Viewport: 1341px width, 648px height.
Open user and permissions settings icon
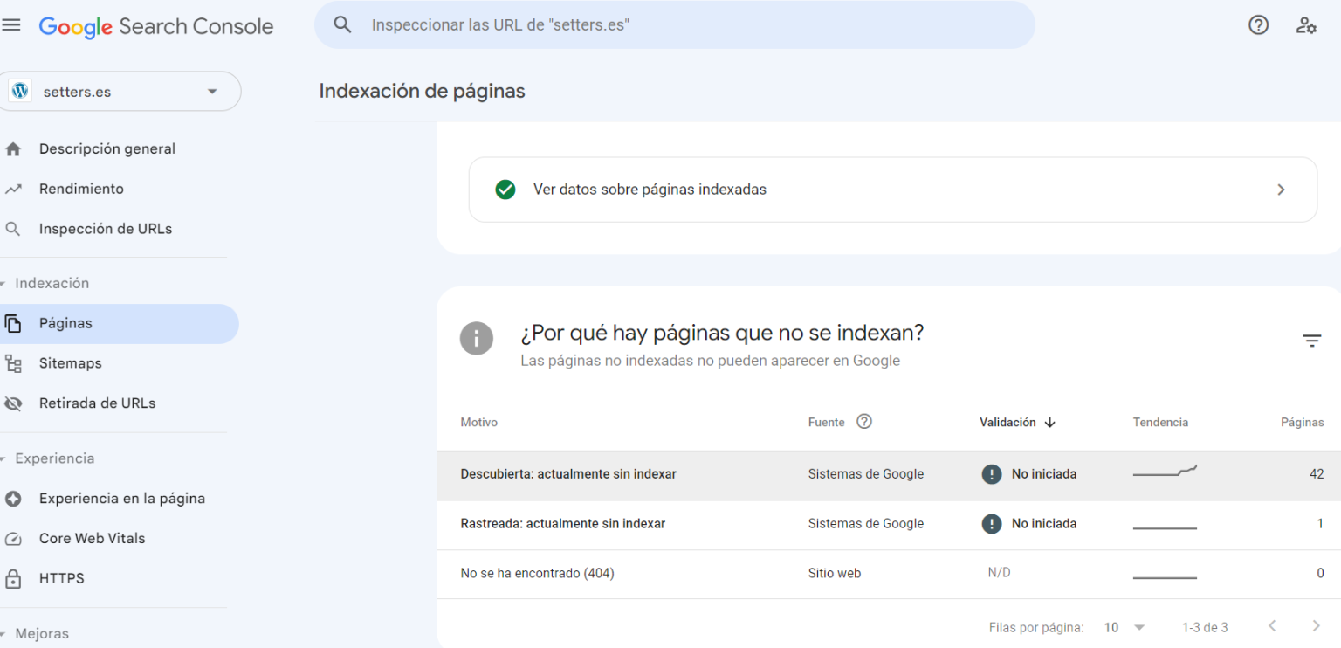pyautogui.click(x=1306, y=25)
